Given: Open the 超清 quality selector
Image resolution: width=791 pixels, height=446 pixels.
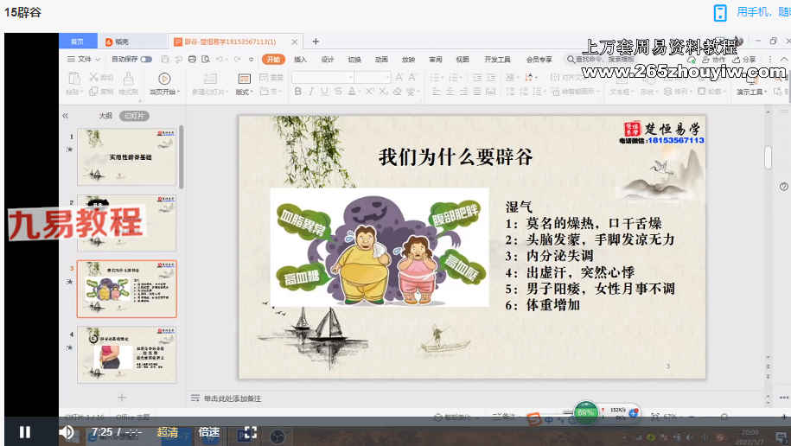Looking at the screenshot, I should [x=168, y=432].
